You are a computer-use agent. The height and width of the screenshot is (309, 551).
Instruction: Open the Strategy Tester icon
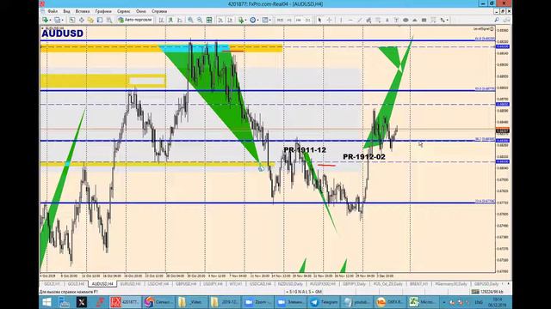tap(109, 20)
